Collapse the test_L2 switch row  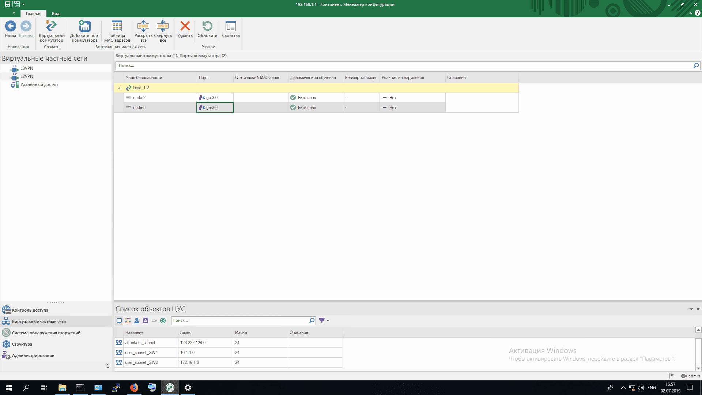[x=119, y=88]
